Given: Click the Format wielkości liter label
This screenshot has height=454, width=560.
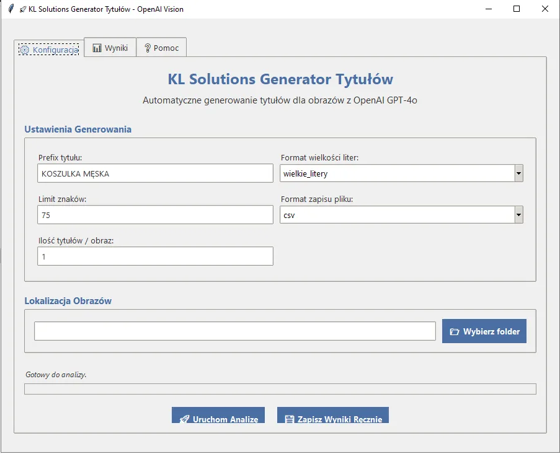Looking at the screenshot, I should (319, 158).
